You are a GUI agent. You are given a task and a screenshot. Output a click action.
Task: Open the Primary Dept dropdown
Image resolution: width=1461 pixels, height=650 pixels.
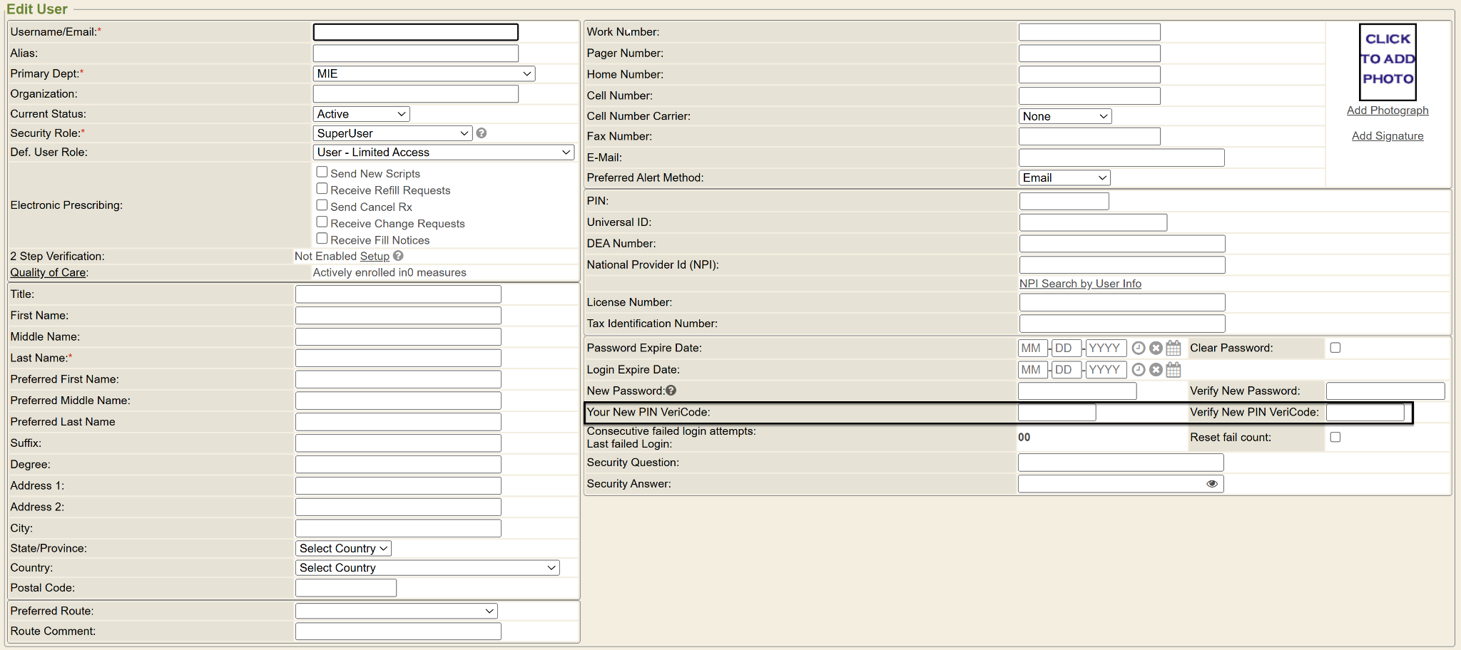(424, 73)
